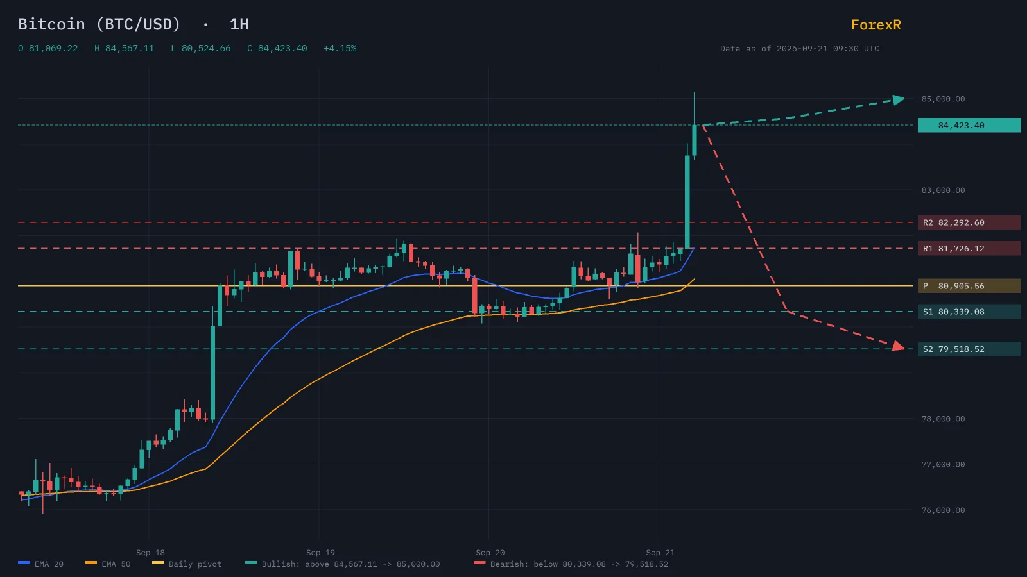This screenshot has height=577, width=1027.
Task: Click the Sep 19 date axis label
Action: click(x=320, y=552)
